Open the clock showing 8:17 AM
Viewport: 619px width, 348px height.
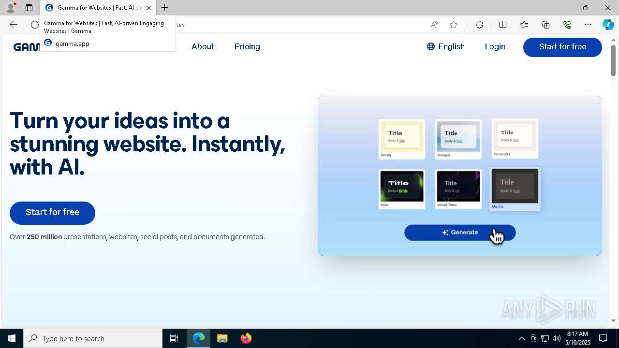click(x=578, y=338)
